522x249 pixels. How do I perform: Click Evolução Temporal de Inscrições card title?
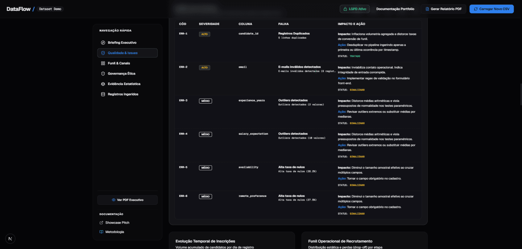[x=205, y=241]
